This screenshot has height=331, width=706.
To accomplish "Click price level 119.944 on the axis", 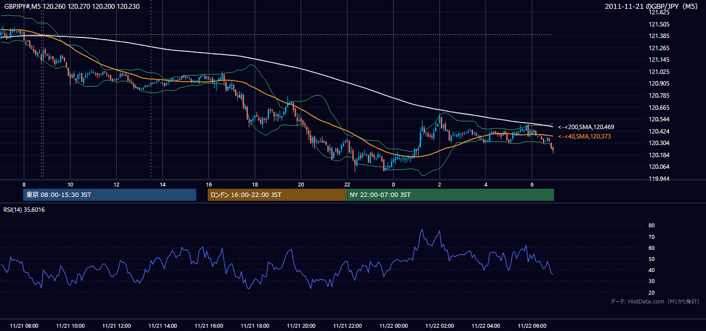I will point(660,179).
